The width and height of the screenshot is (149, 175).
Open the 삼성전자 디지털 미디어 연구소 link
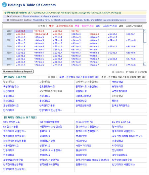[127, 136]
